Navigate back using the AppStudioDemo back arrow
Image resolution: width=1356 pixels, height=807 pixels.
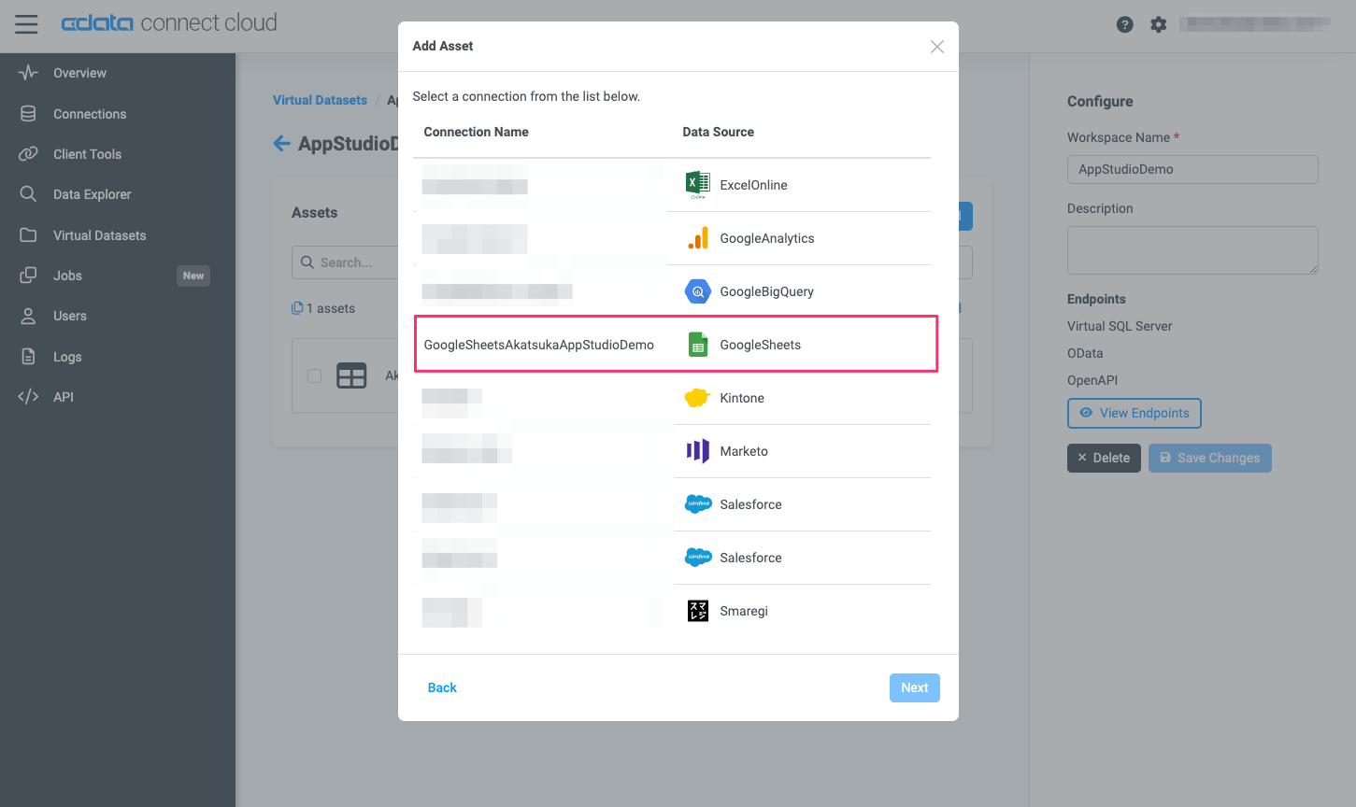281,143
